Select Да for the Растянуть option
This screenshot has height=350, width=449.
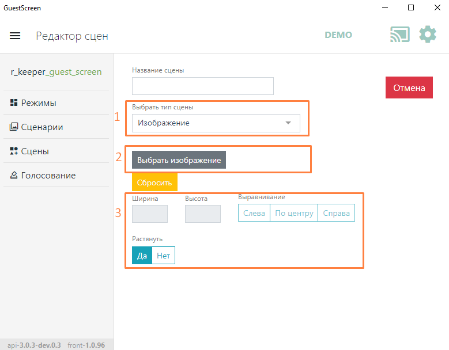click(x=142, y=256)
